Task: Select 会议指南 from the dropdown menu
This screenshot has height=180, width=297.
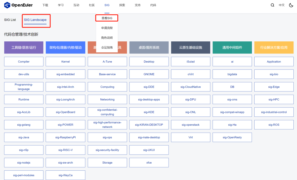Action: click(x=107, y=47)
